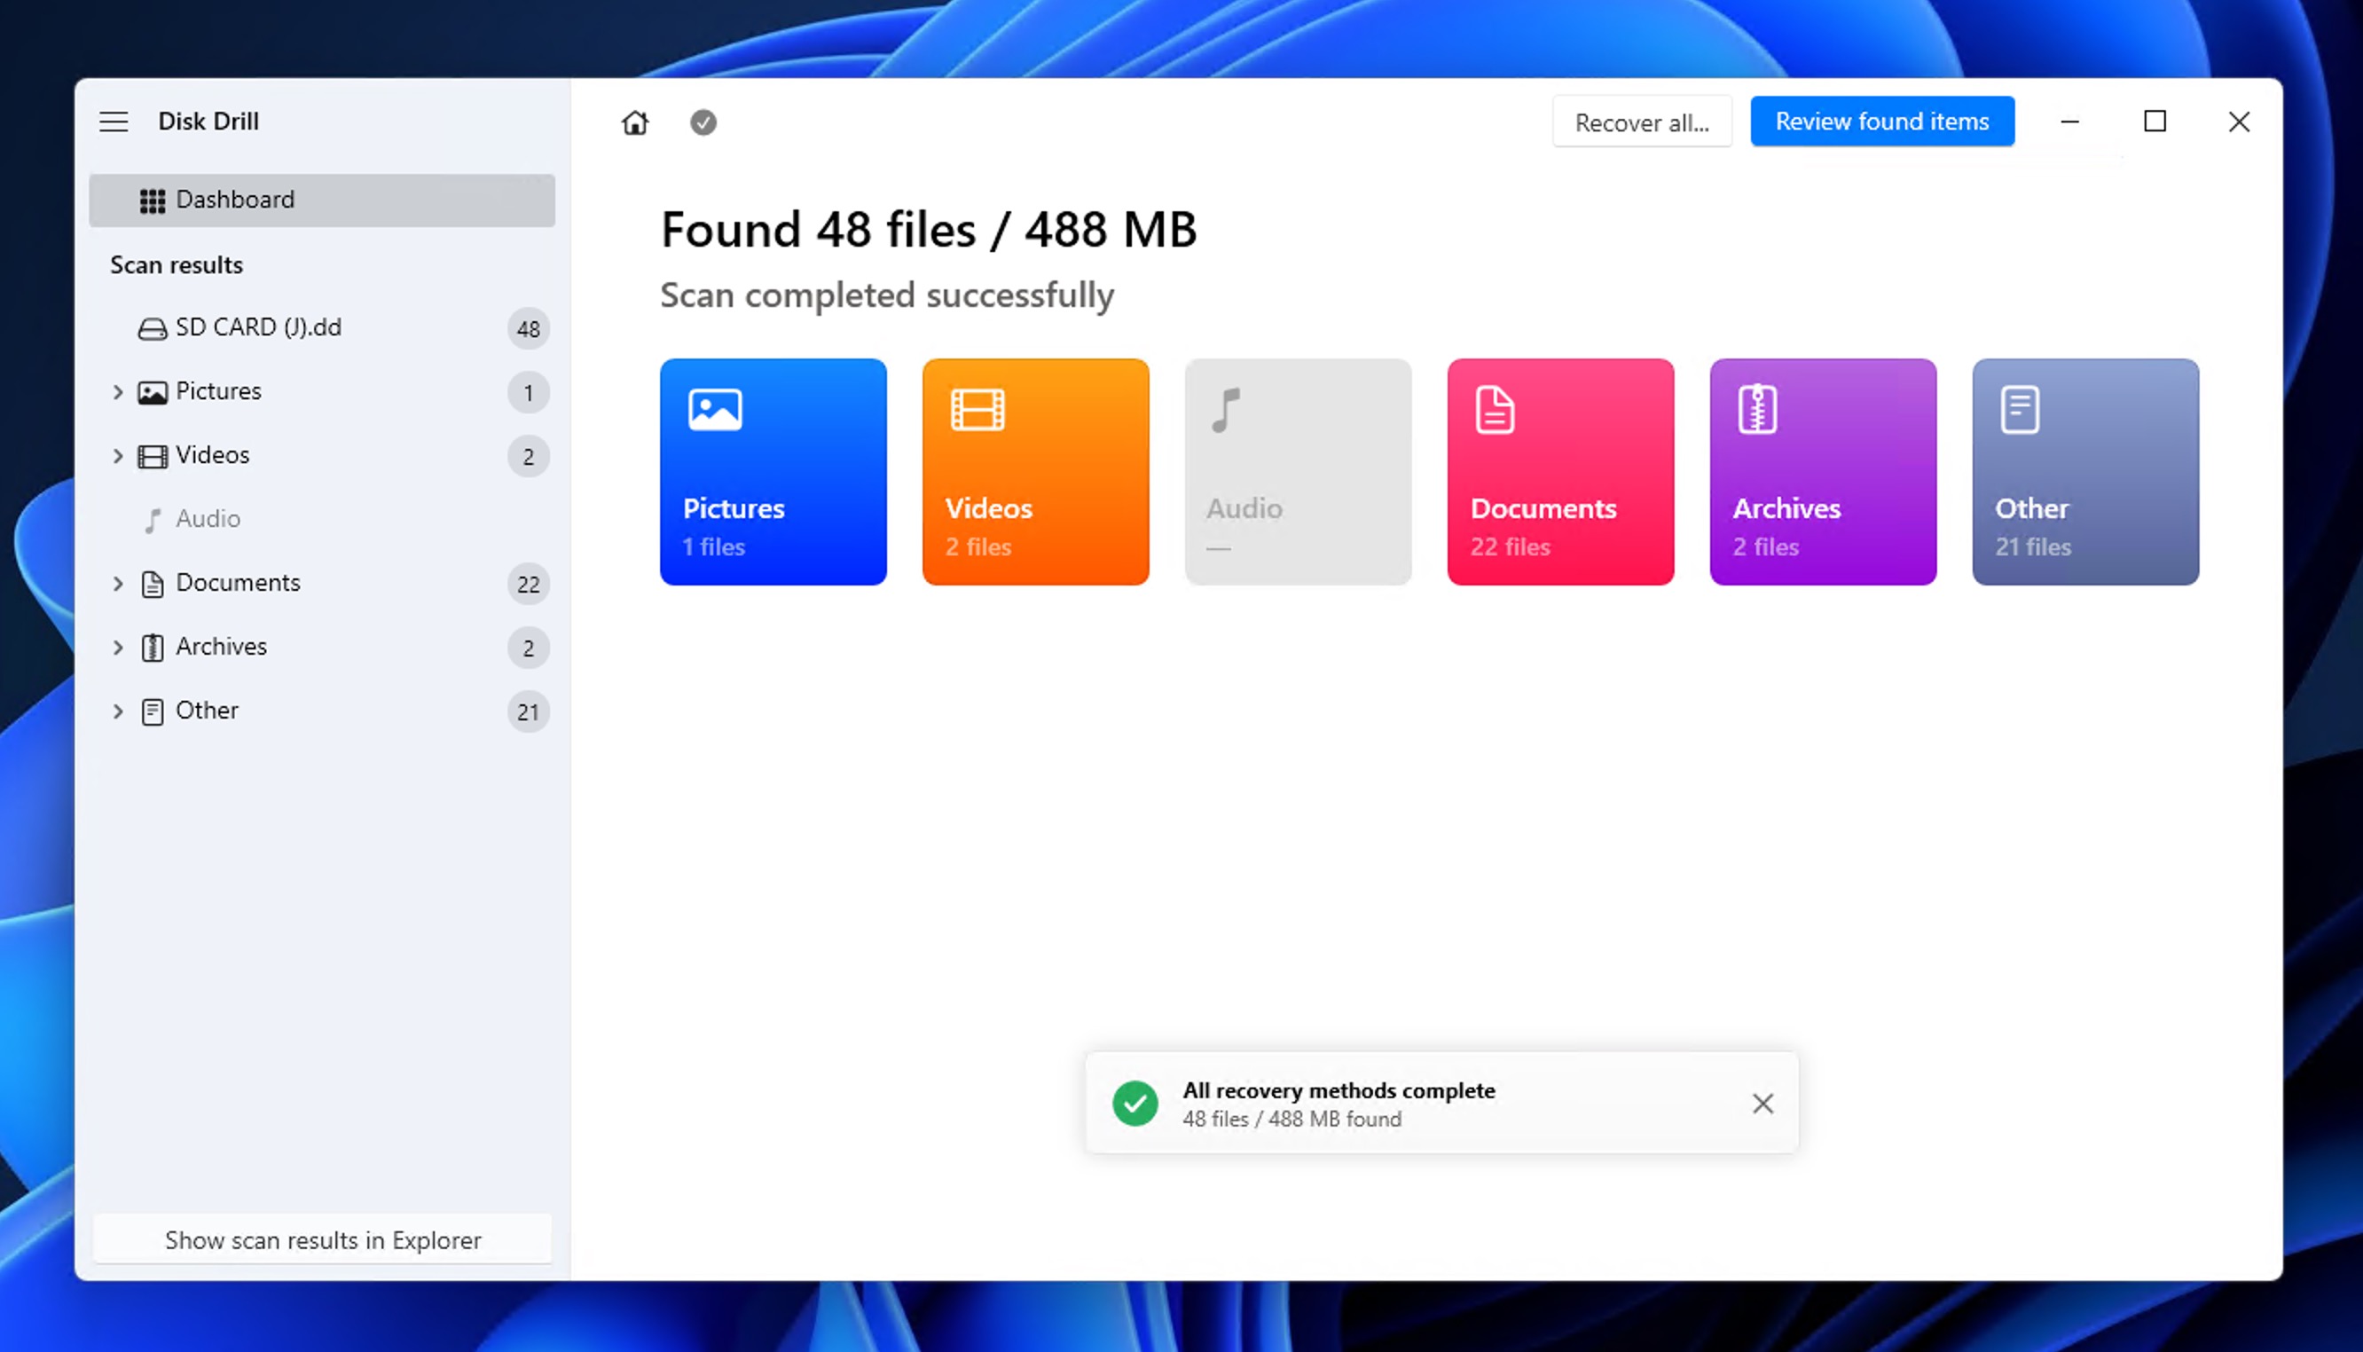
Task: Open the Documents category tile
Action: pyautogui.click(x=1560, y=473)
